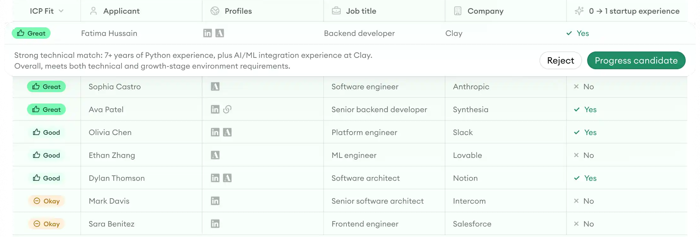Click the Great badge for Sophia Castro

click(46, 86)
